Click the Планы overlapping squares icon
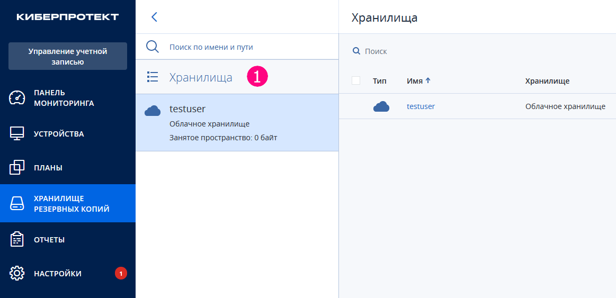Screen dimensions: 616x298 click(x=17, y=168)
